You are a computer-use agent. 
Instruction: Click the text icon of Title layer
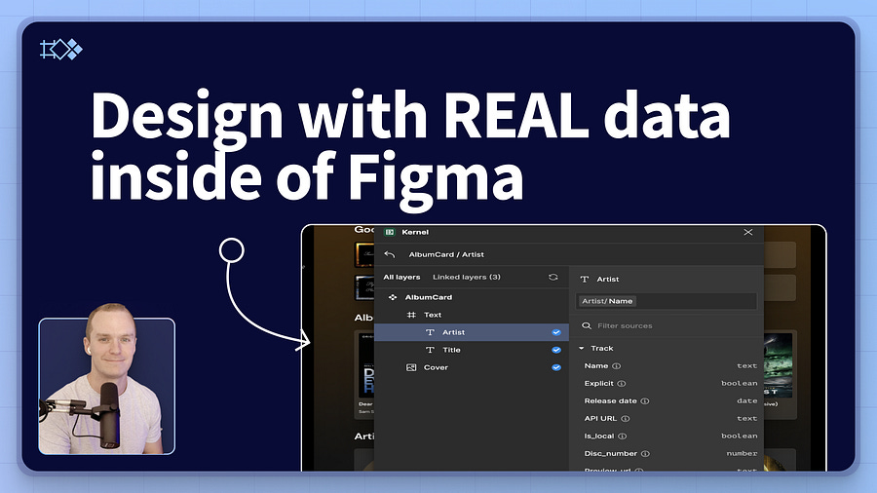tap(430, 350)
